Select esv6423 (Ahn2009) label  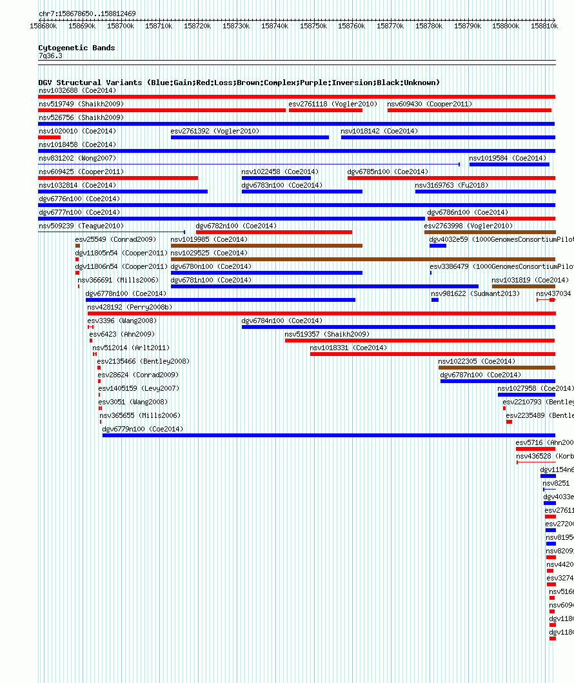[122, 333]
